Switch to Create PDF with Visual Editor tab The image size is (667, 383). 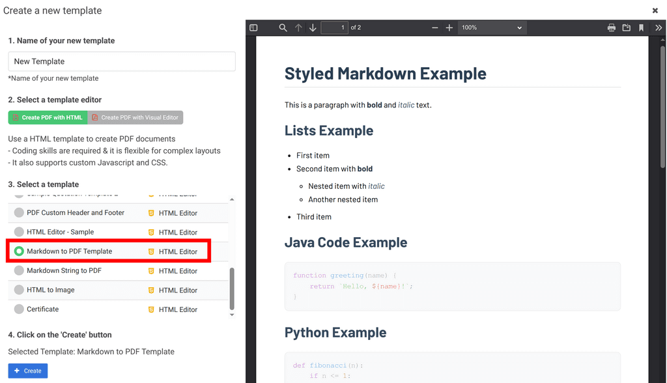(135, 117)
